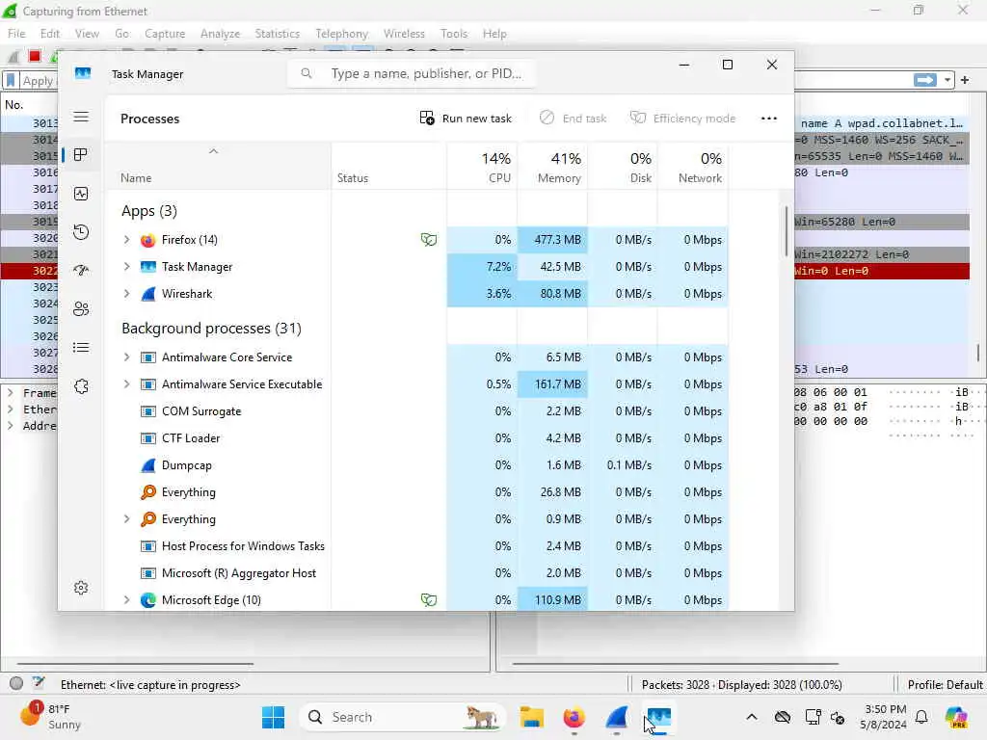
Task: Open Wireshark Statistics menu
Action: pos(277,34)
